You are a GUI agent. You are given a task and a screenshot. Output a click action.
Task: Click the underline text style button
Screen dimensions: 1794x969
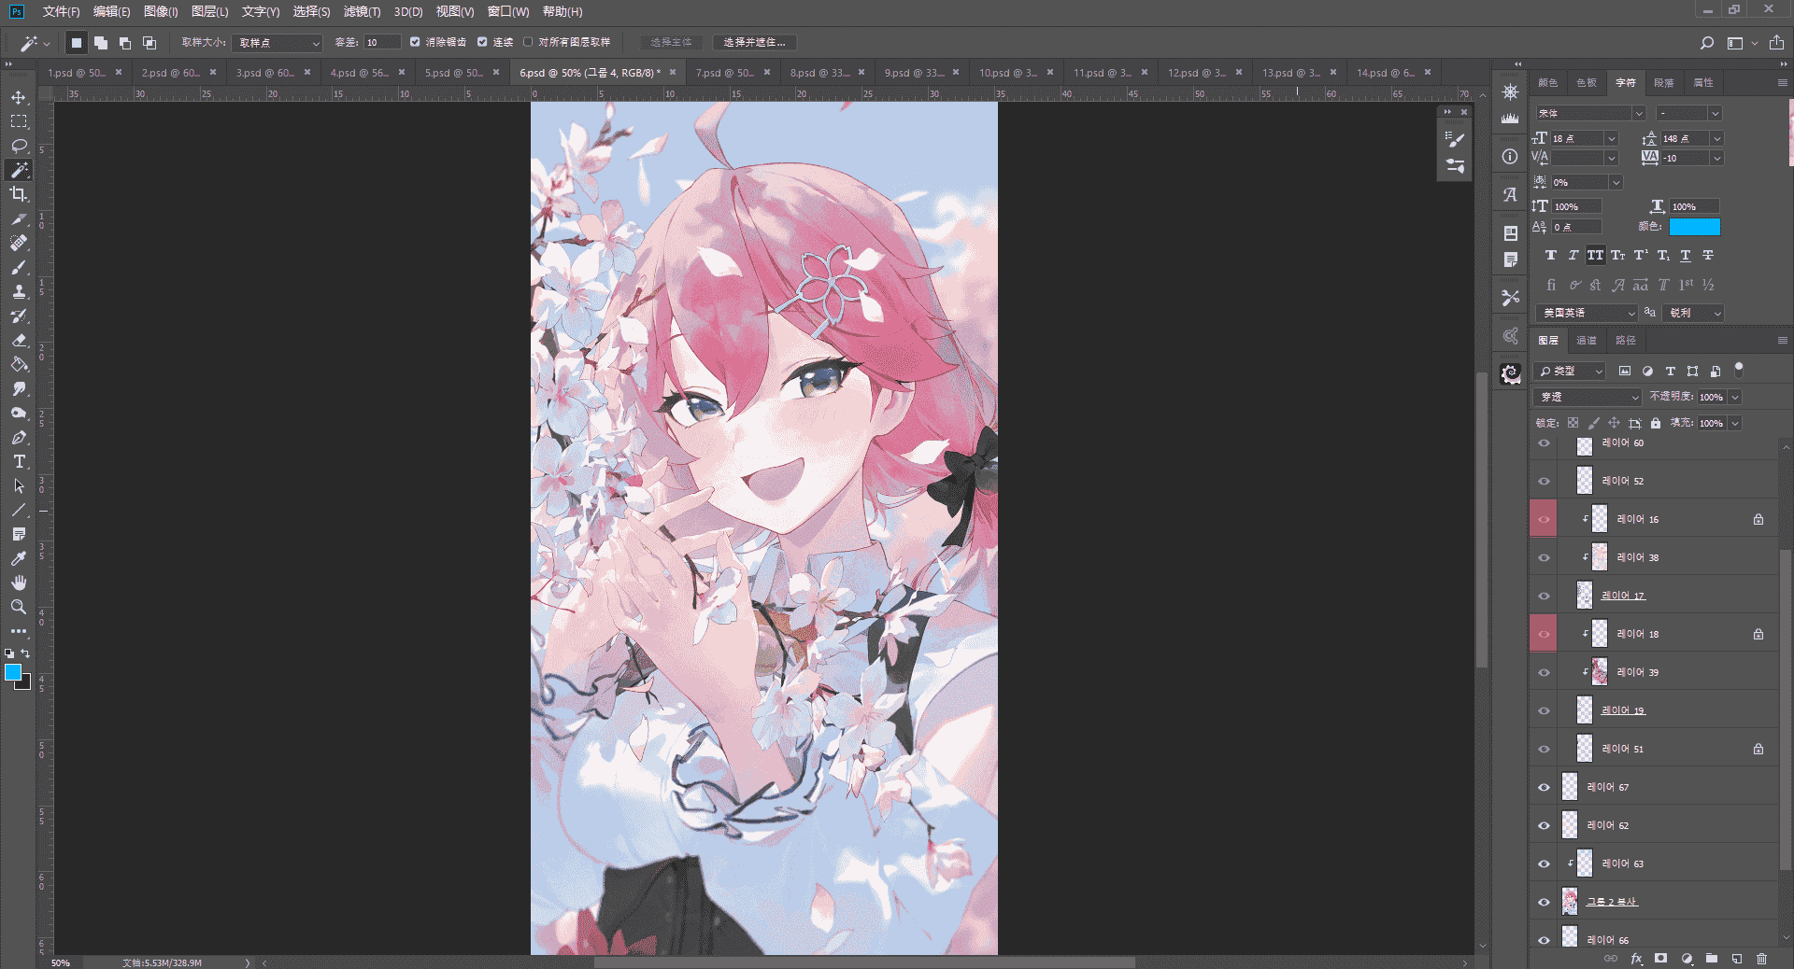[x=1686, y=256]
